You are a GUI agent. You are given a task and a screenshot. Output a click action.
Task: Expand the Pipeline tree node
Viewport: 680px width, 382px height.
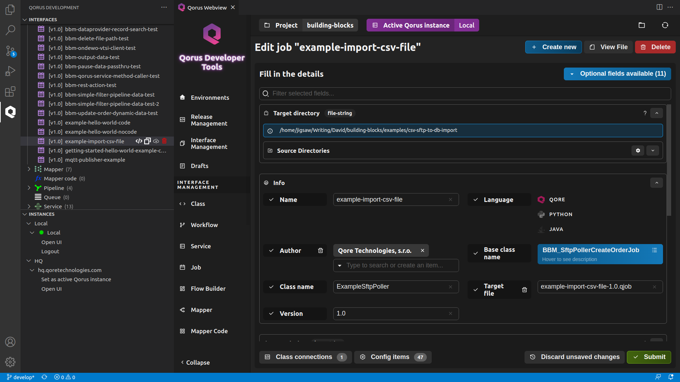tap(29, 188)
